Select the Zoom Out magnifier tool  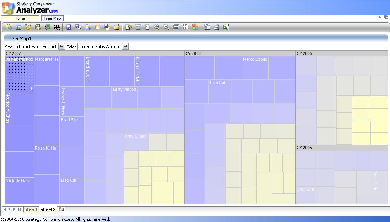click(166, 27)
